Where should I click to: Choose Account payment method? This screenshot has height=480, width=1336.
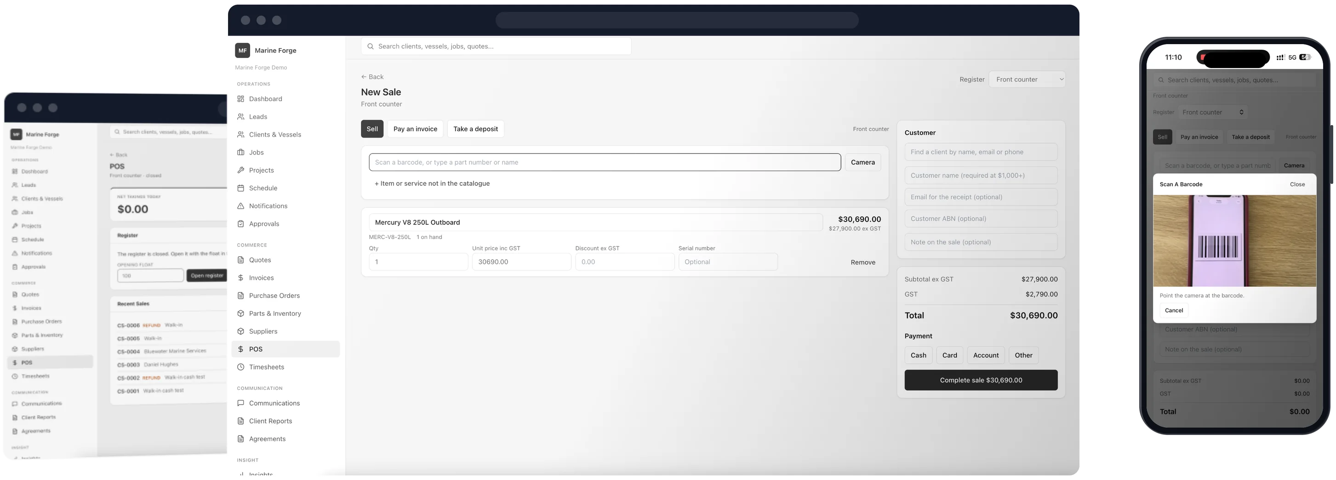point(985,355)
